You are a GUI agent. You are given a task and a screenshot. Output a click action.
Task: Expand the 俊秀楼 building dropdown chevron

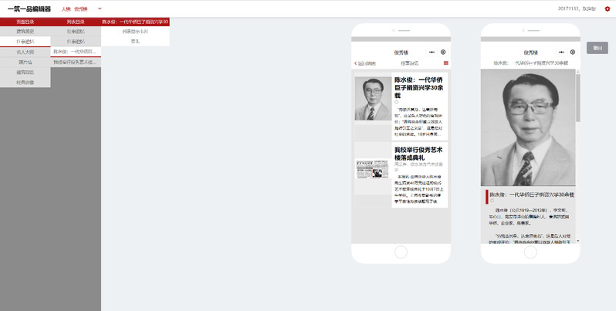[x=99, y=8]
